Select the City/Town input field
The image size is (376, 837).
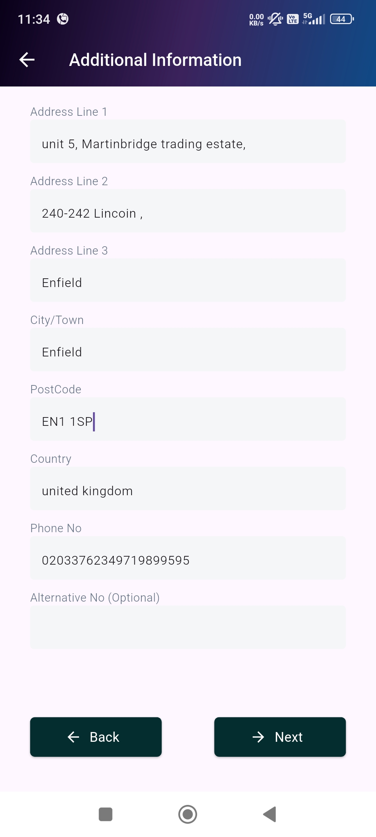pos(188,350)
